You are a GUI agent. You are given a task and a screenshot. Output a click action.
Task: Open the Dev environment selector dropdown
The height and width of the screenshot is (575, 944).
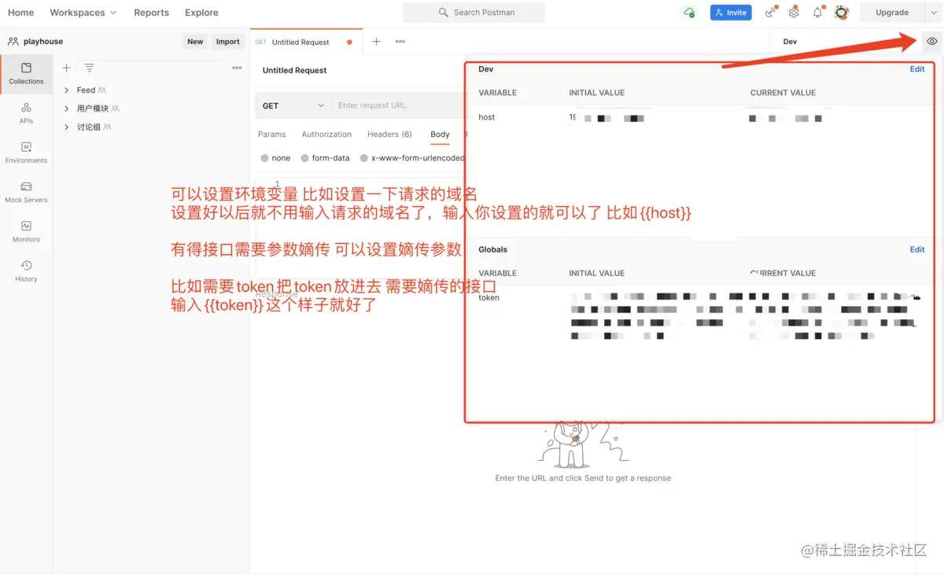tap(845, 42)
